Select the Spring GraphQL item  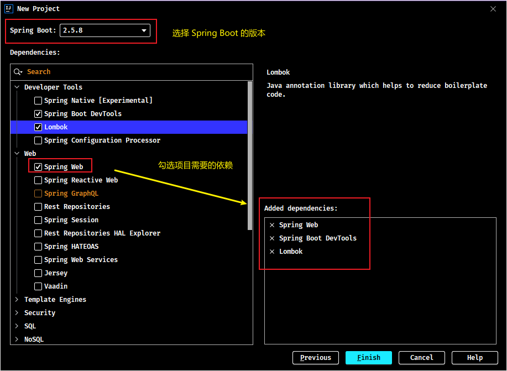[71, 194]
